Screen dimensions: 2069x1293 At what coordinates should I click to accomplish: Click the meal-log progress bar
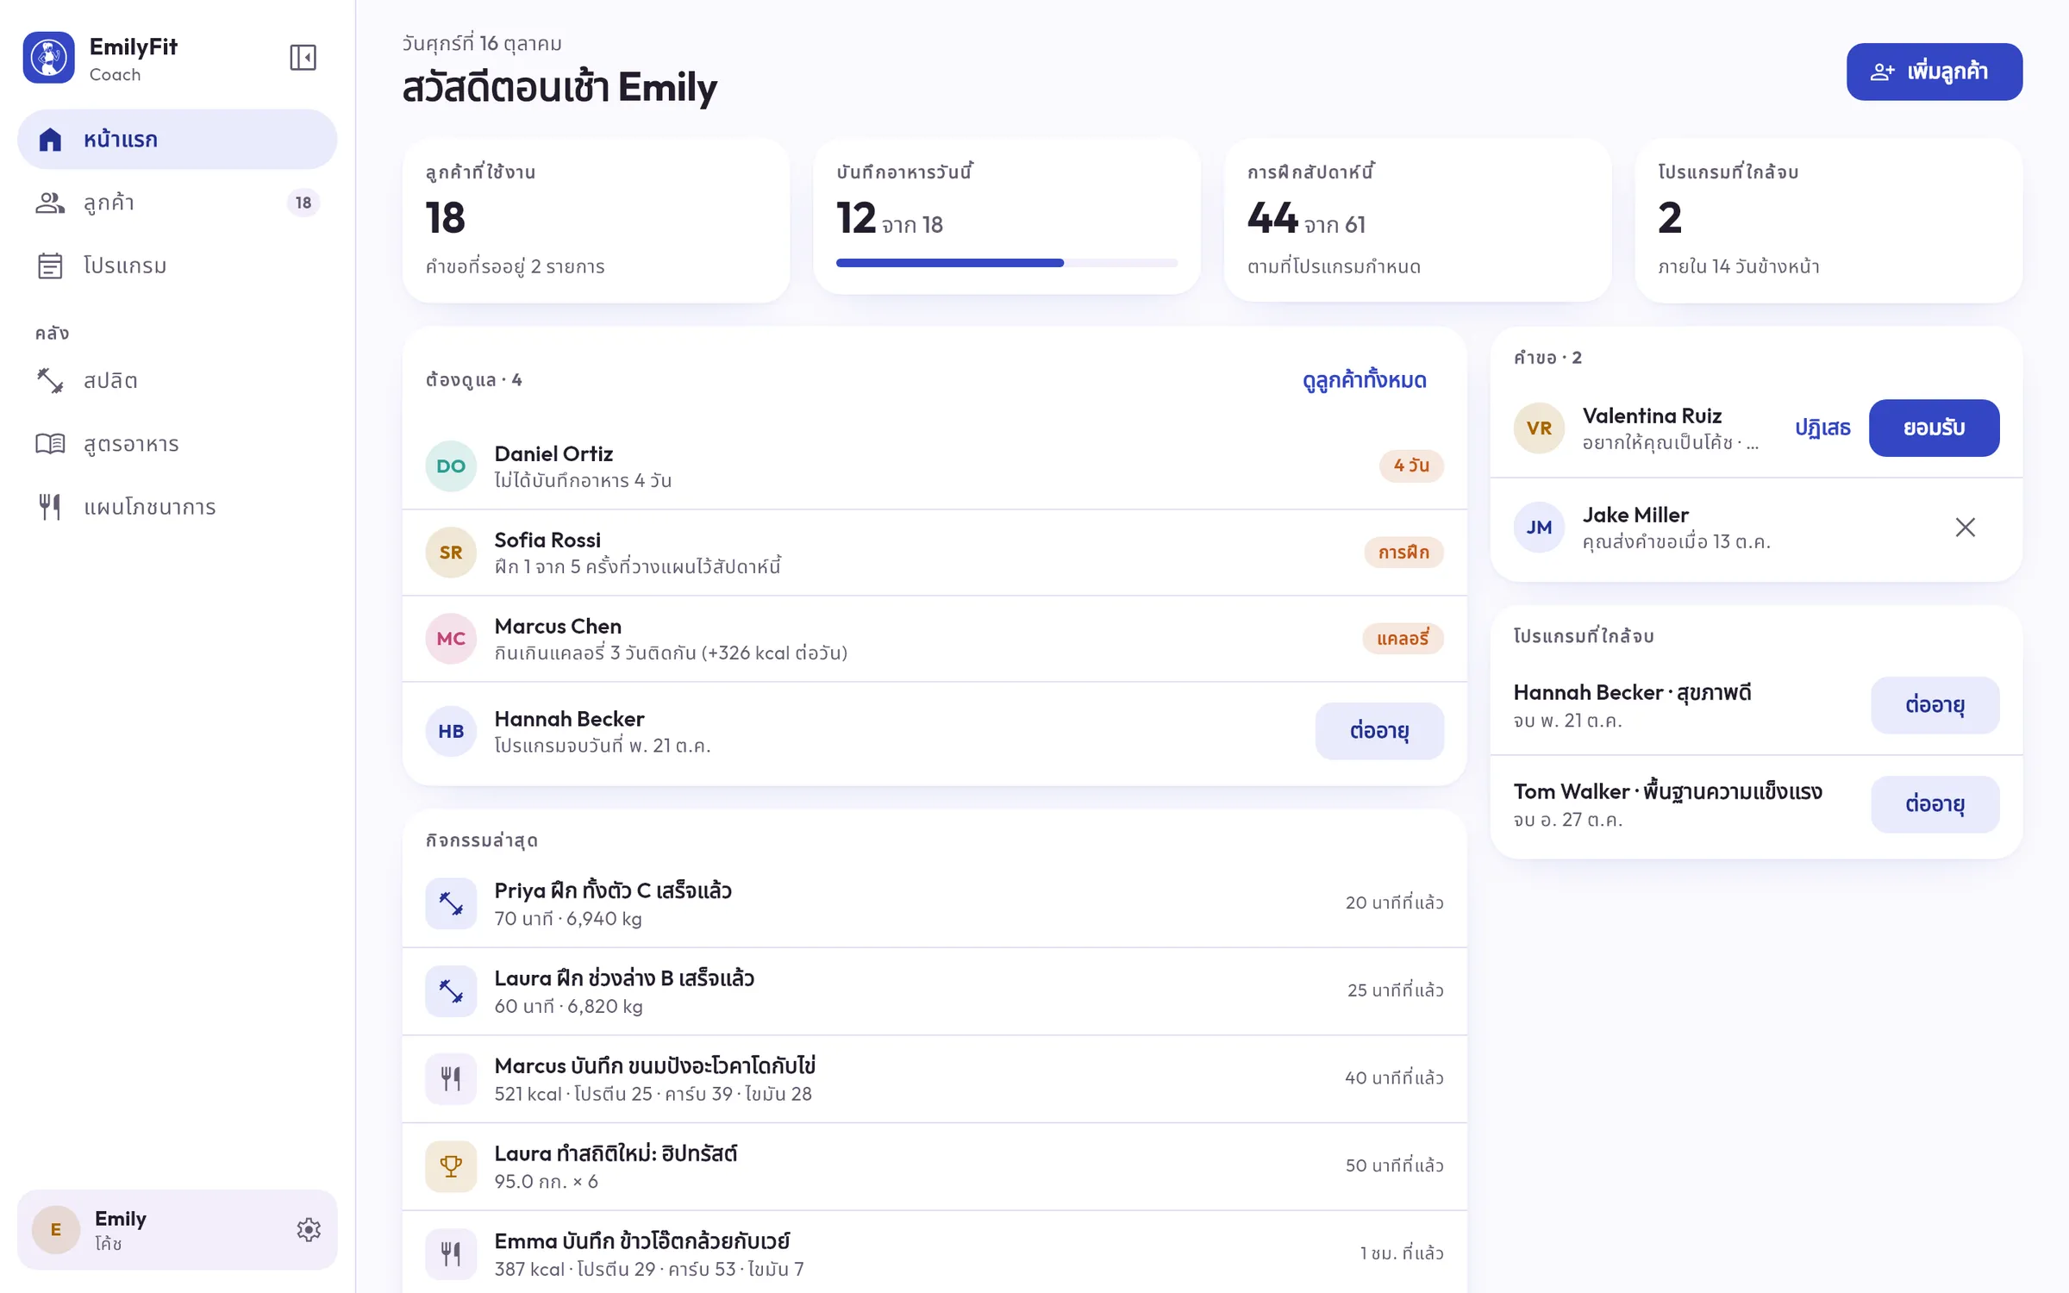click(x=1006, y=263)
